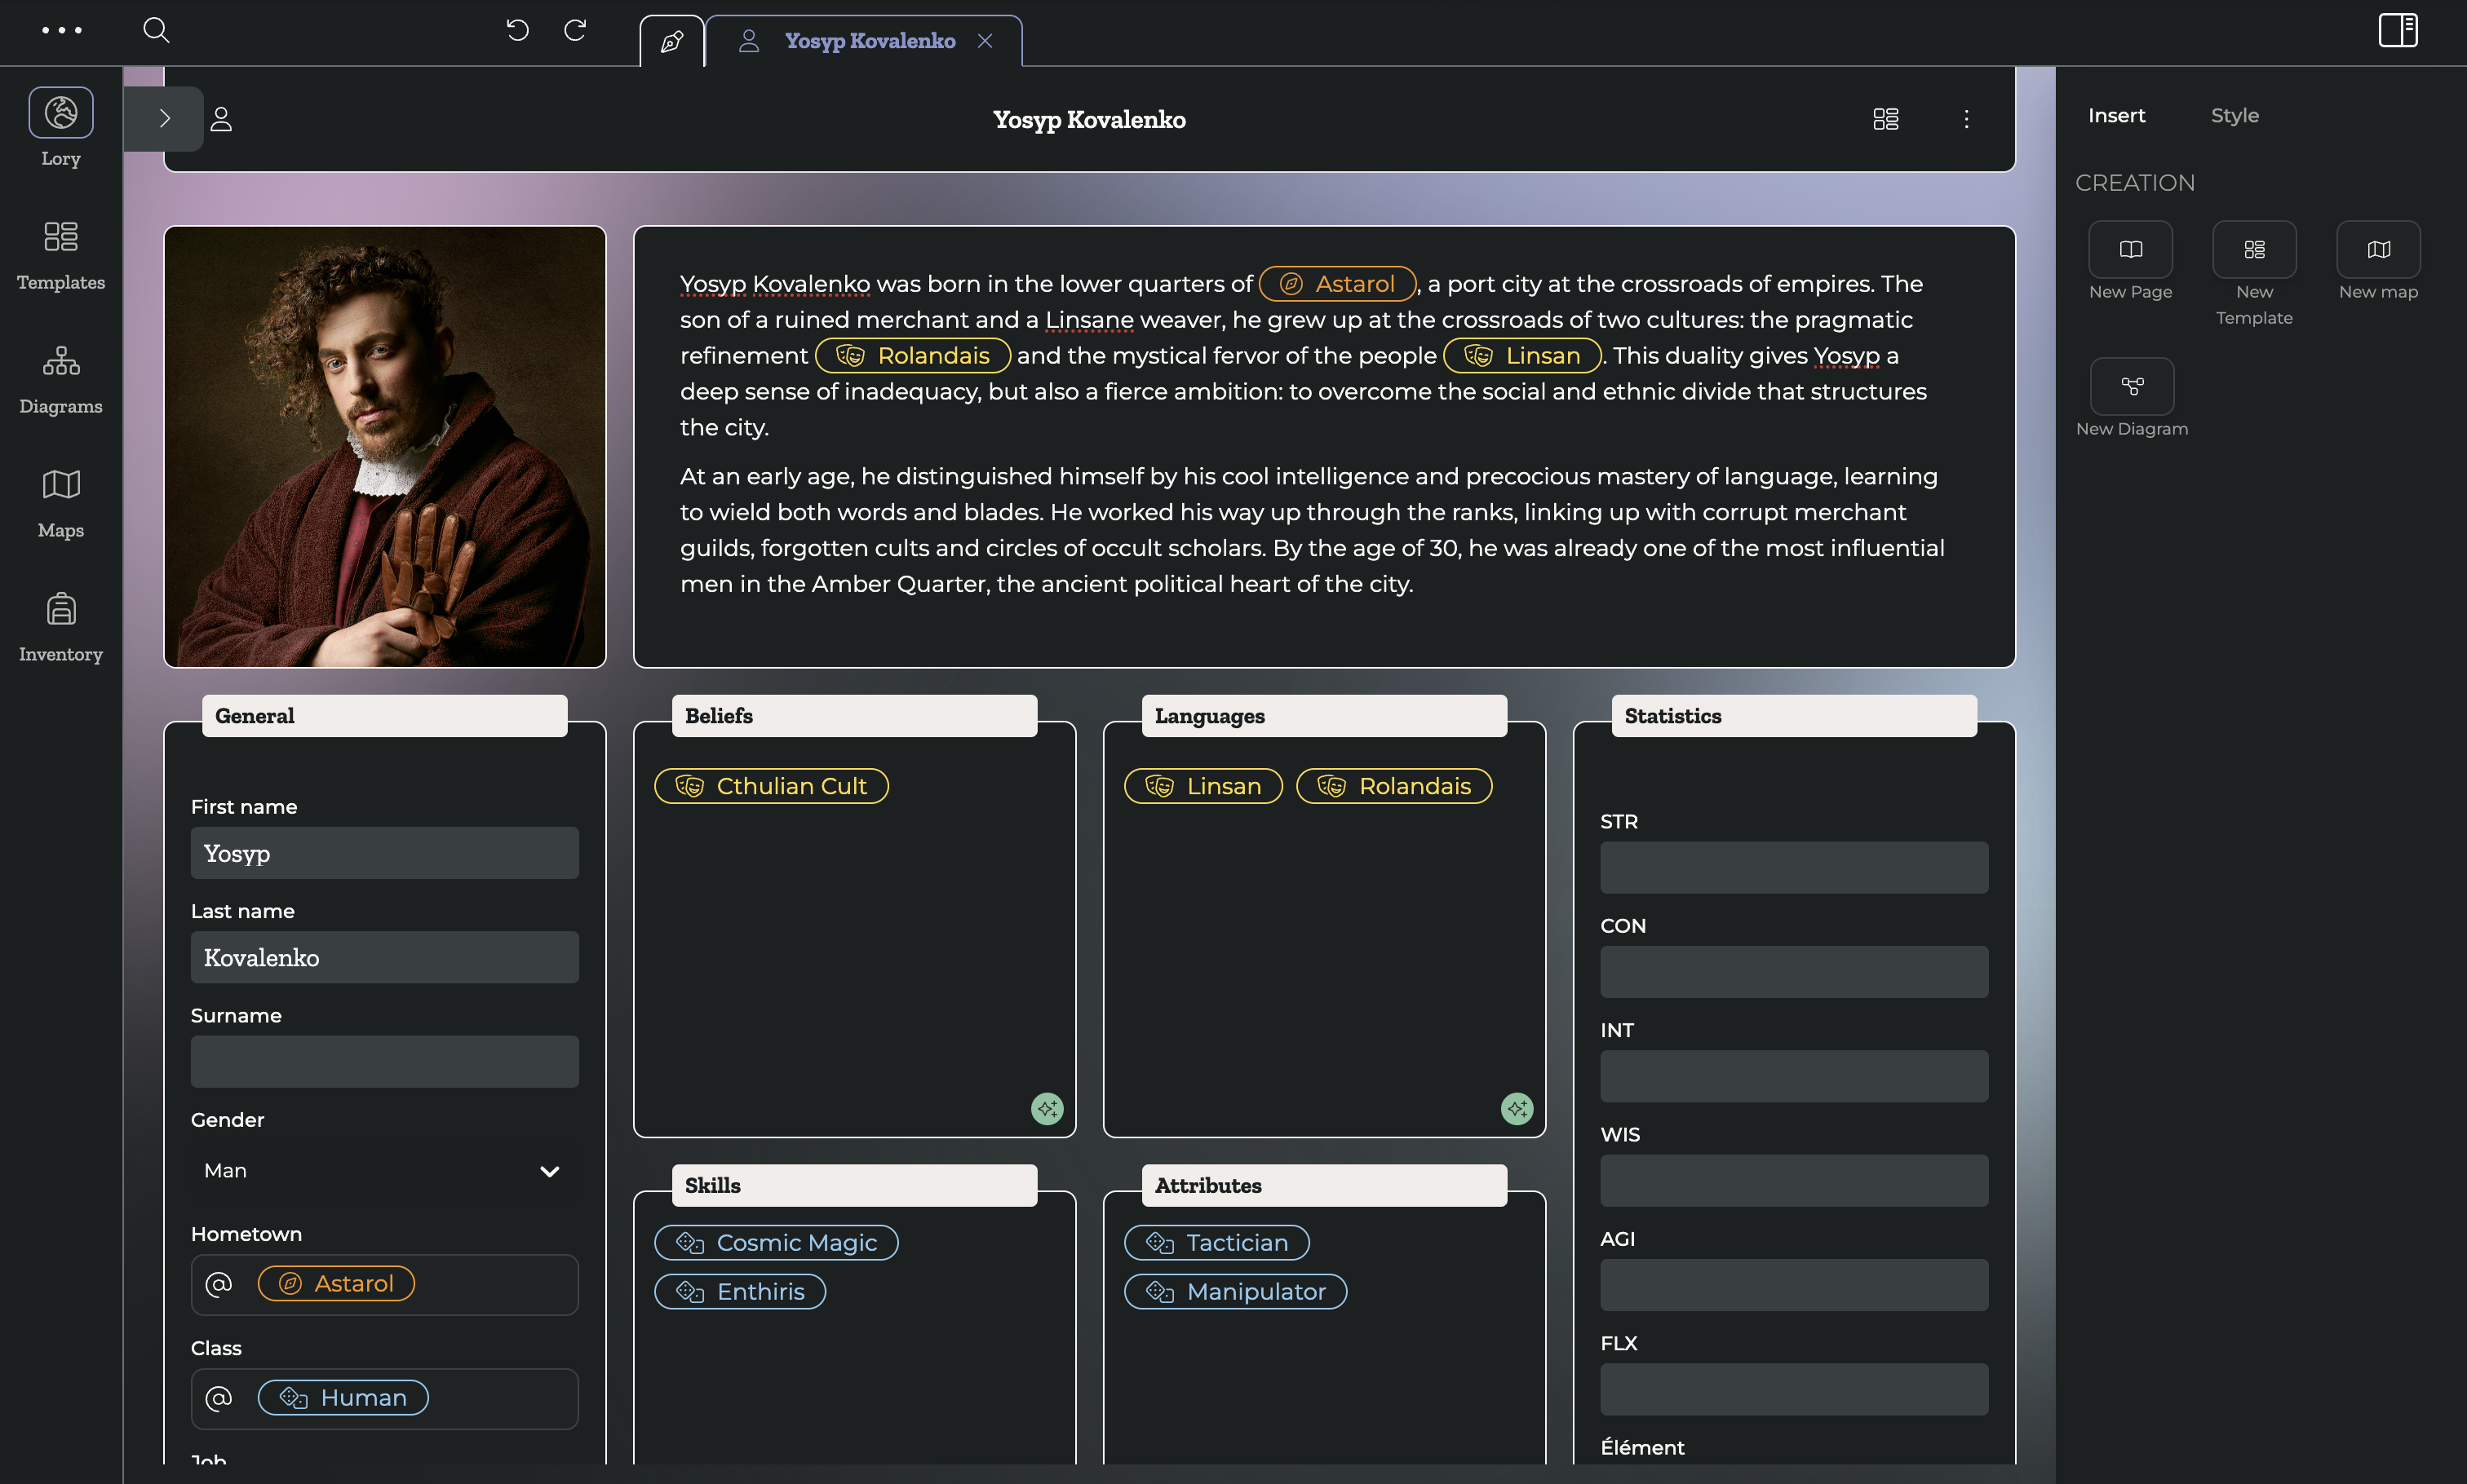Open the pen editor tab
The width and height of the screenshot is (2467, 1484).
point(672,41)
